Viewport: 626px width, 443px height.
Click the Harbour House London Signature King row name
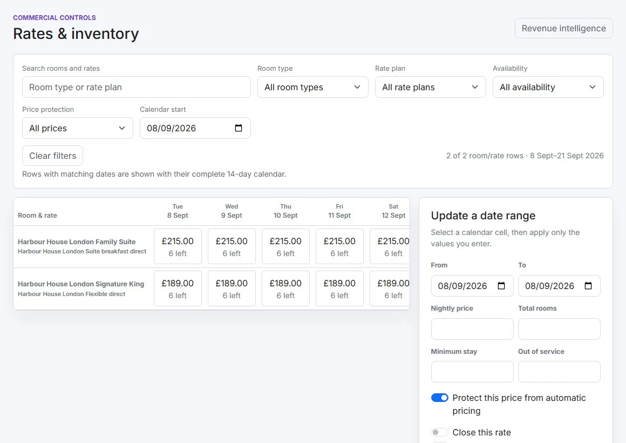pos(81,284)
